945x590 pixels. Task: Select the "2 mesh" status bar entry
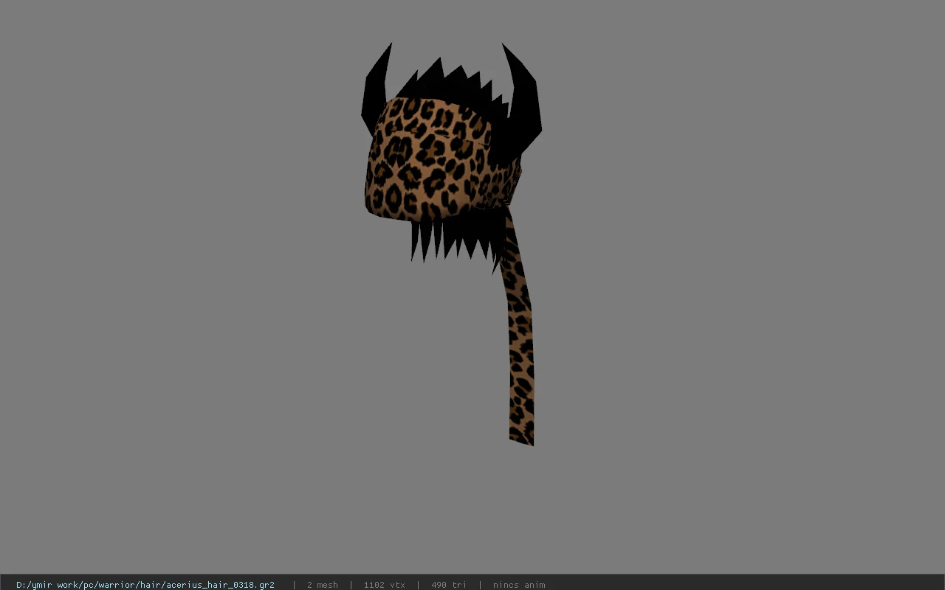(322, 585)
